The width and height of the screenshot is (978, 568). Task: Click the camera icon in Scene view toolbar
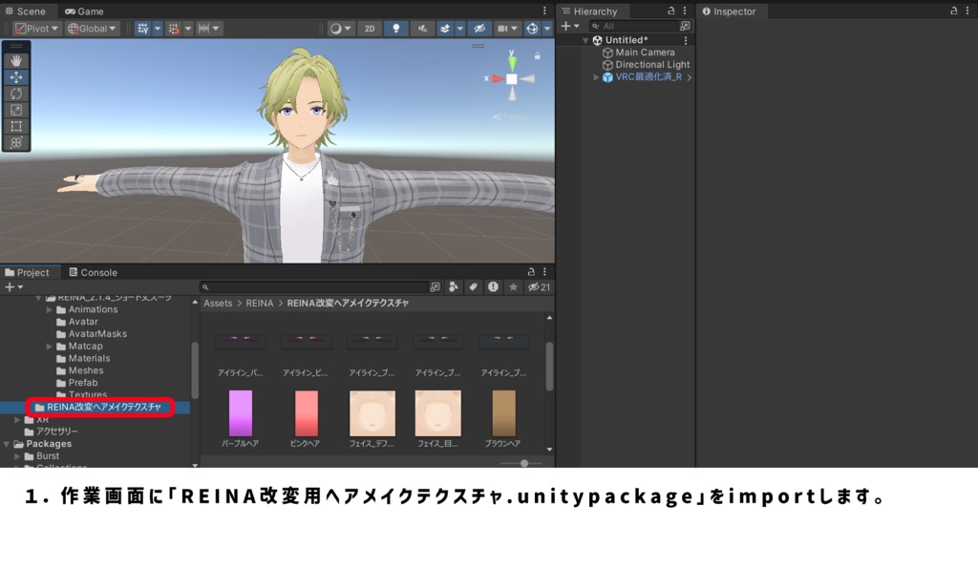pyautogui.click(x=500, y=28)
